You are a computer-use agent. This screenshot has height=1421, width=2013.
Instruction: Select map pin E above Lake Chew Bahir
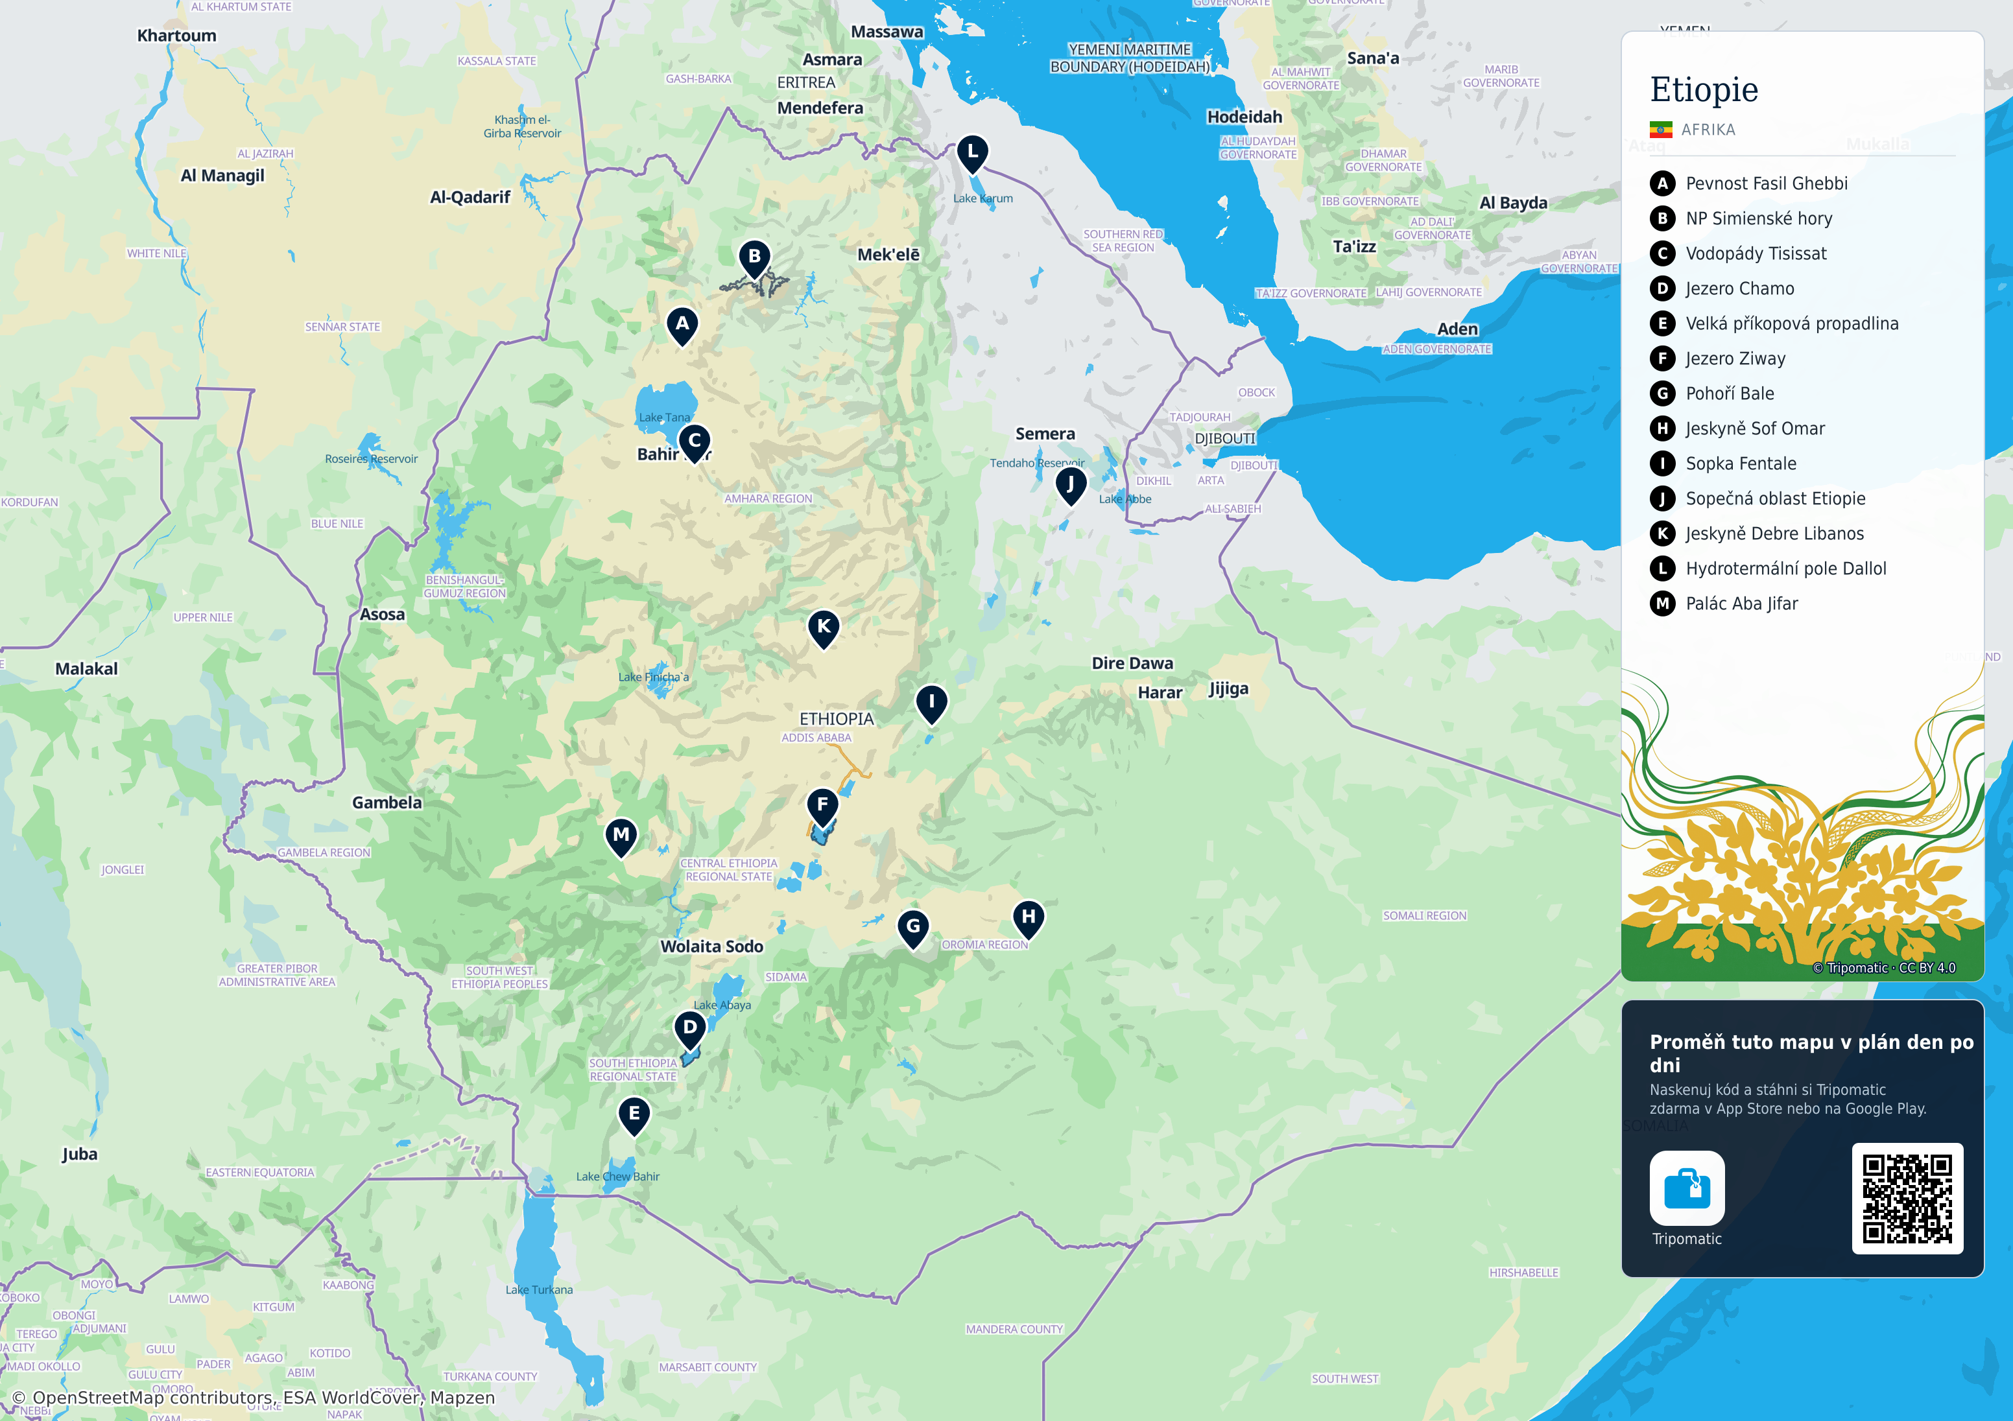(x=634, y=1117)
